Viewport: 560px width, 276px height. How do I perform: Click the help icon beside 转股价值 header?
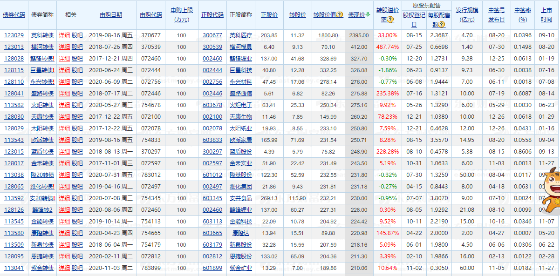click(x=340, y=15)
